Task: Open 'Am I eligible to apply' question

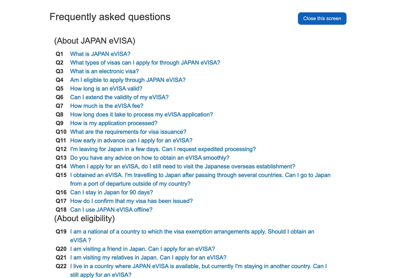Action: 128,80
